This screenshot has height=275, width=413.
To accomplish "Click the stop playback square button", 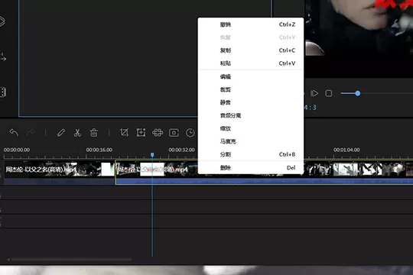I will [328, 93].
